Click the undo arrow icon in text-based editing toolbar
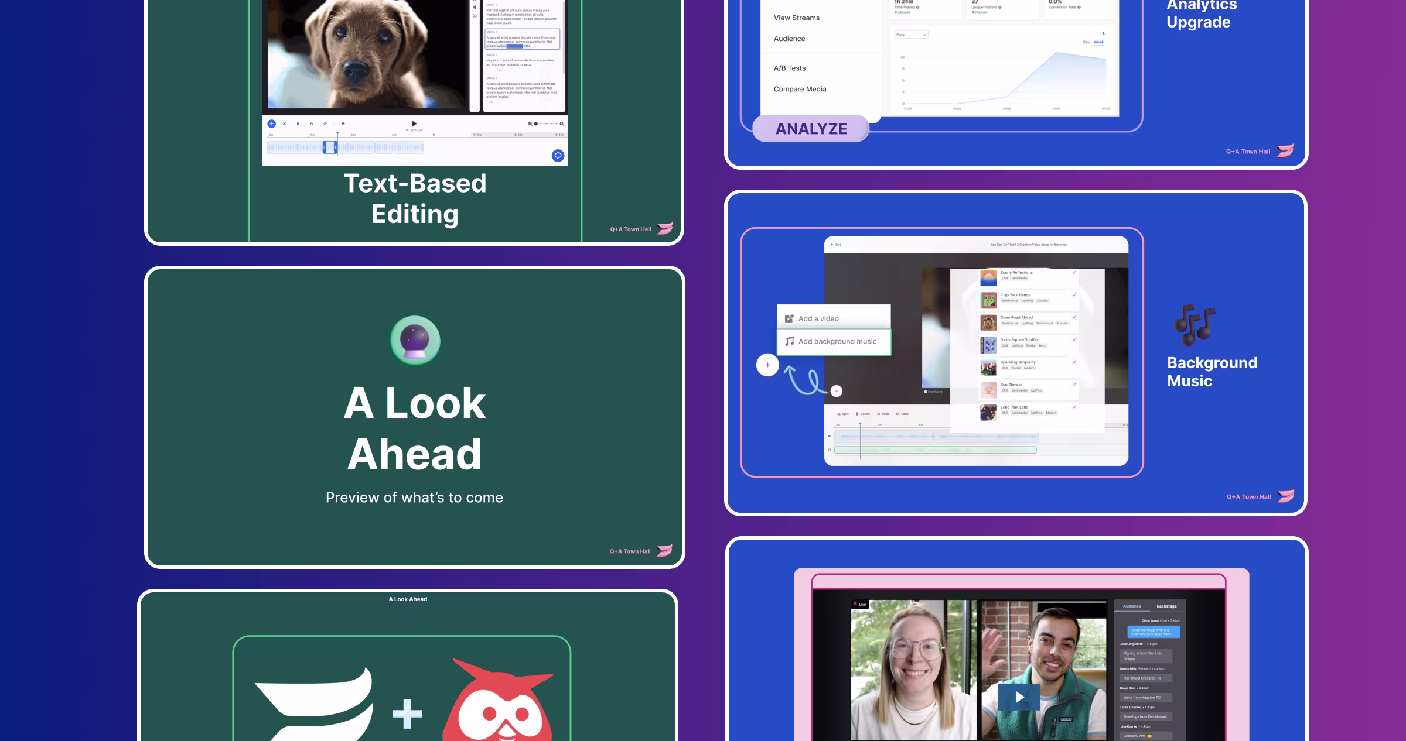Image resolution: width=1406 pixels, height=741 pixels. [x=312, y=123]
